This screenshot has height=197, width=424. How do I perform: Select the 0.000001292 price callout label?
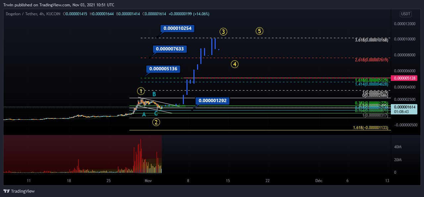212,100
